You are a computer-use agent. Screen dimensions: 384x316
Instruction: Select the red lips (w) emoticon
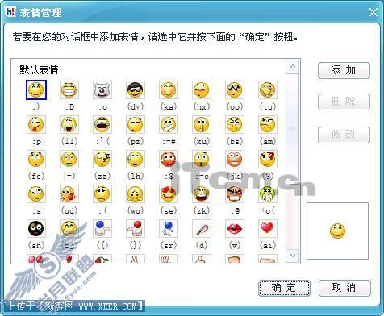pos(235,228)
